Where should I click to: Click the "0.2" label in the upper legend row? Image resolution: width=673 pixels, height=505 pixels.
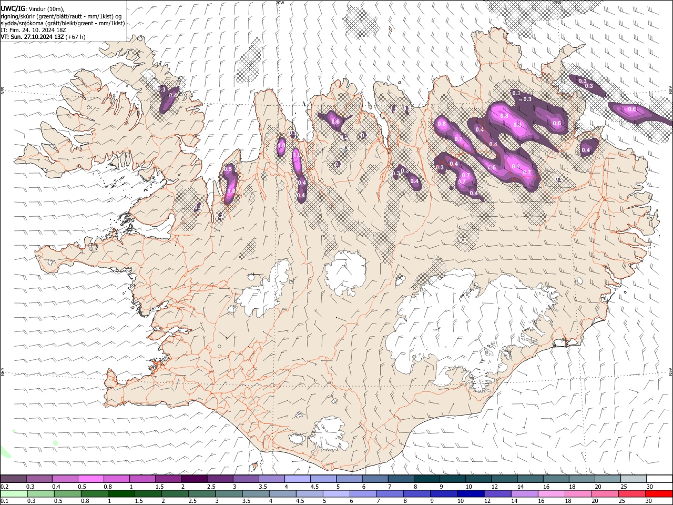click(x=5, y=487)
